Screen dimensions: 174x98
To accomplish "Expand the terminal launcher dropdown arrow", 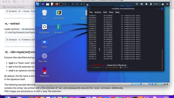I will coord(64,4).
